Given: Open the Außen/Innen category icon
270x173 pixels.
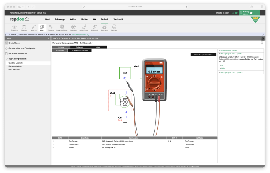Looking at the screenshot, I should point(83,27).
